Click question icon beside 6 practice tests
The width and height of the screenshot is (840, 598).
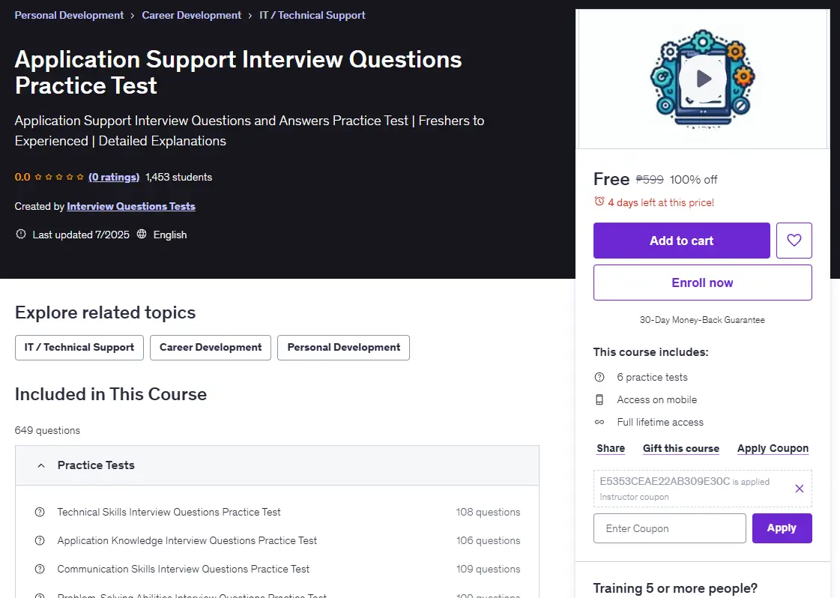pos(599,377)
